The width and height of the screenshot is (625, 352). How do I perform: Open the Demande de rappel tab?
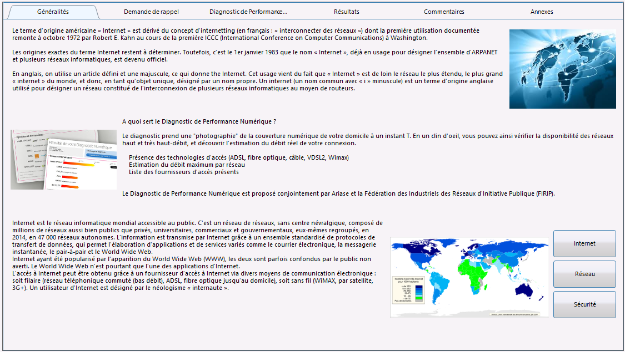[151, 12]
